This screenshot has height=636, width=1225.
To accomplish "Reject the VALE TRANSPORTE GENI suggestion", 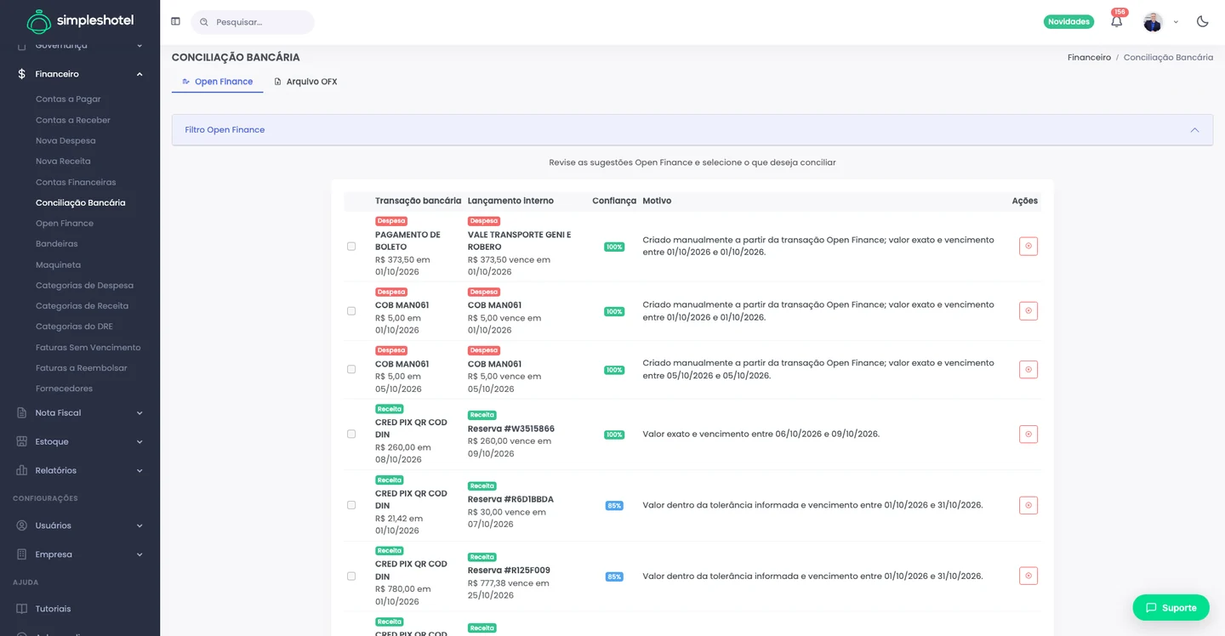I will point(1028,247).
